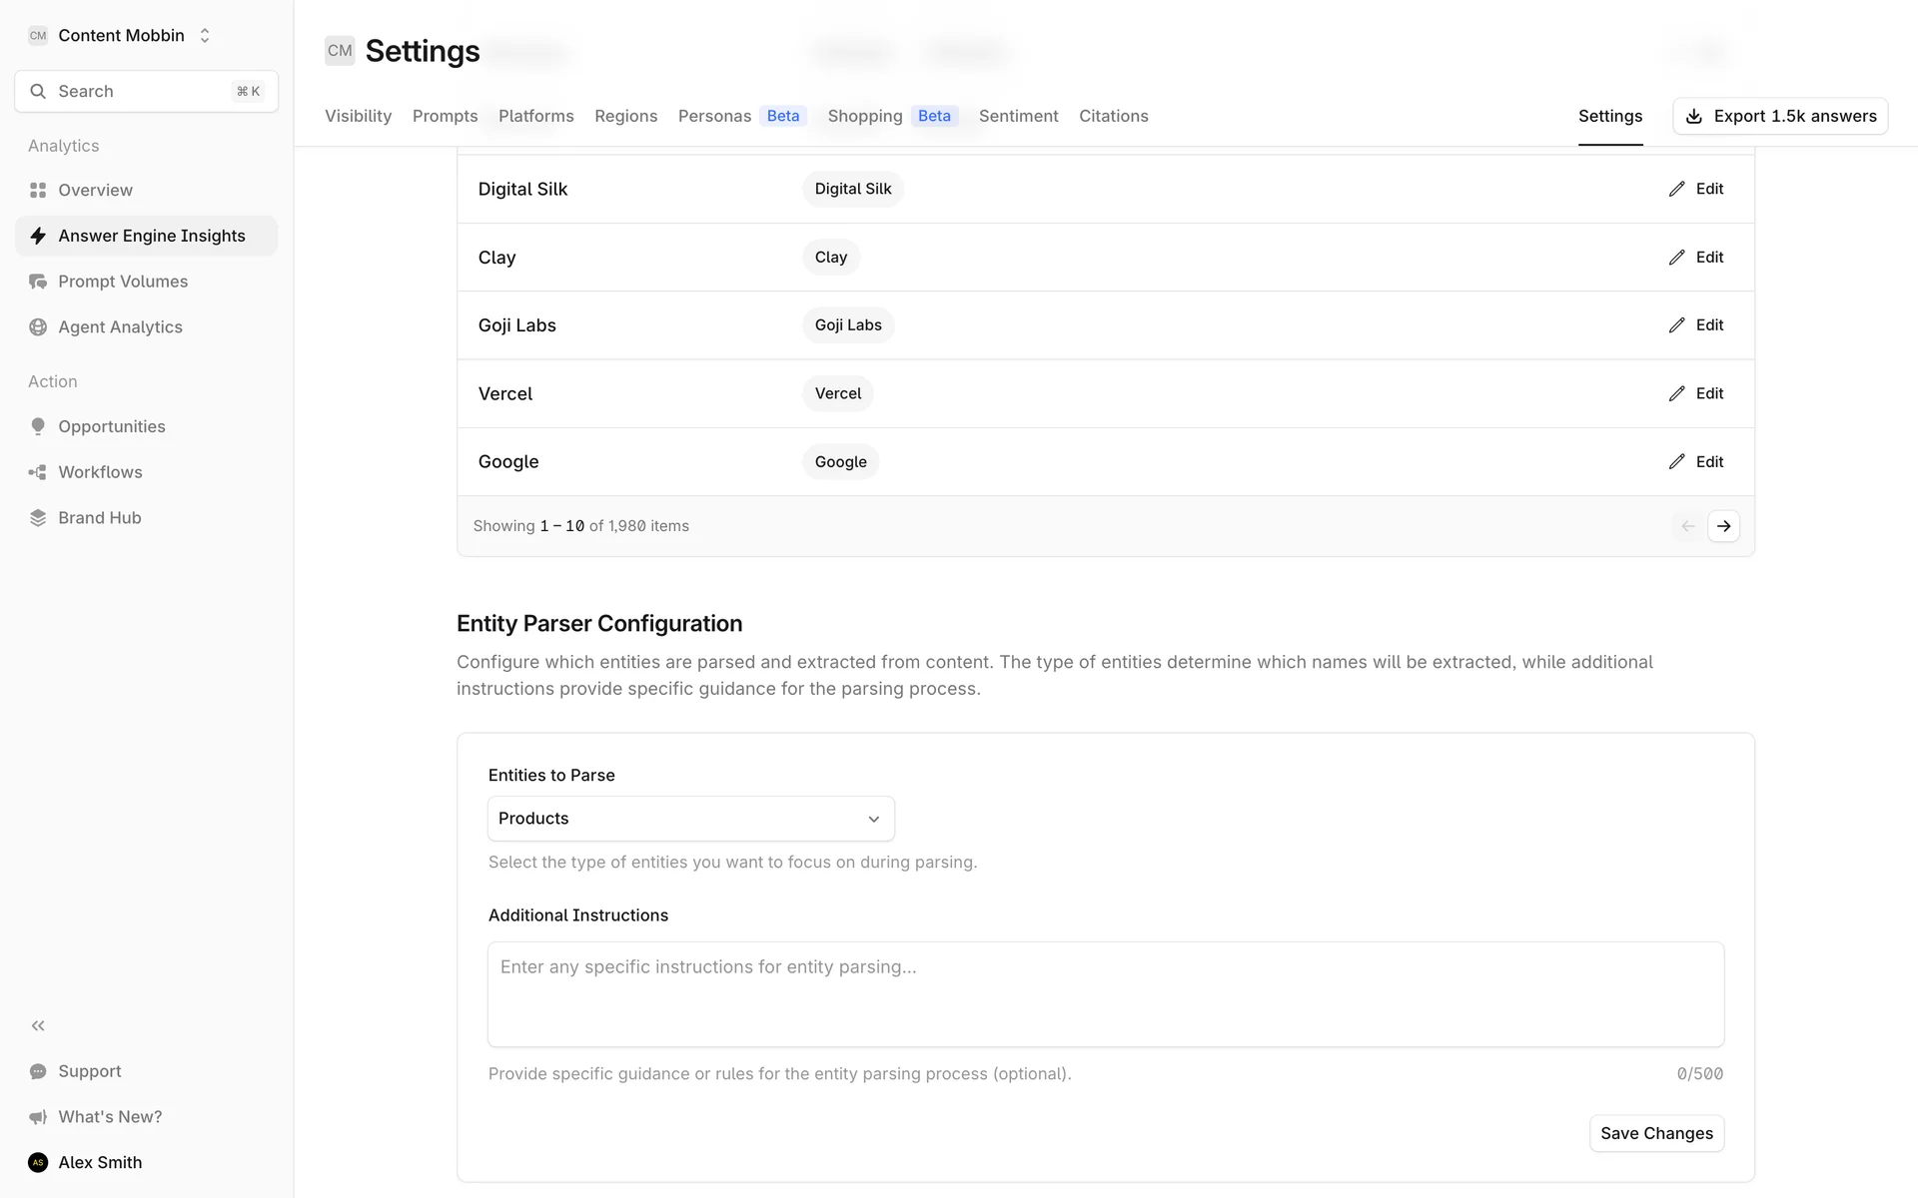
Task: Click the Workflows icon in sidebar
Action: click(x=38, y=472)
